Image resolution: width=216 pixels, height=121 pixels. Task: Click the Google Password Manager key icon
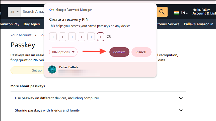click(x=52, y=10)
